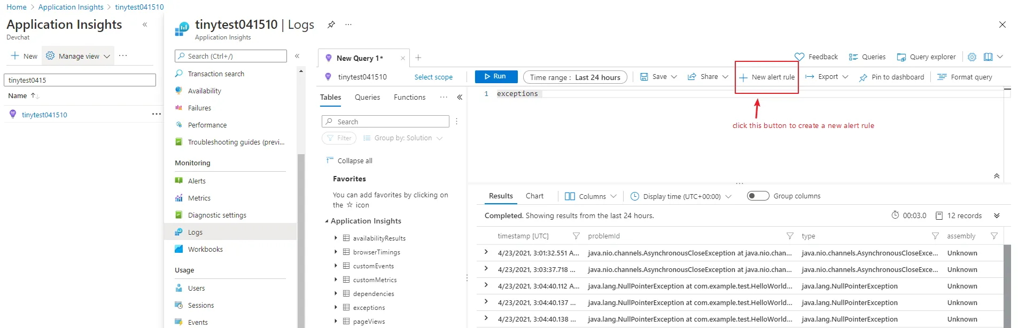Open Performance view
This screenshot has height=328, width=1018.
coord(207,125)
